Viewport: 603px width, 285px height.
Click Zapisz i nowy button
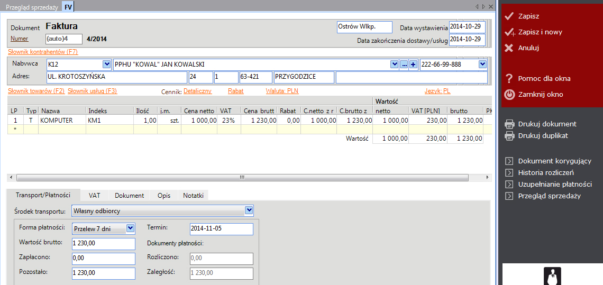tap(540, 32)
